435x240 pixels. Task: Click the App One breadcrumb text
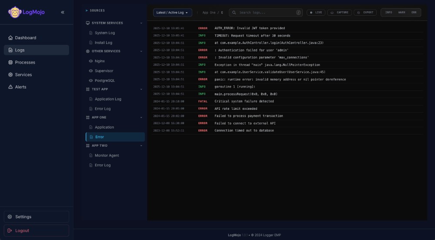click(x=209, y=13)
